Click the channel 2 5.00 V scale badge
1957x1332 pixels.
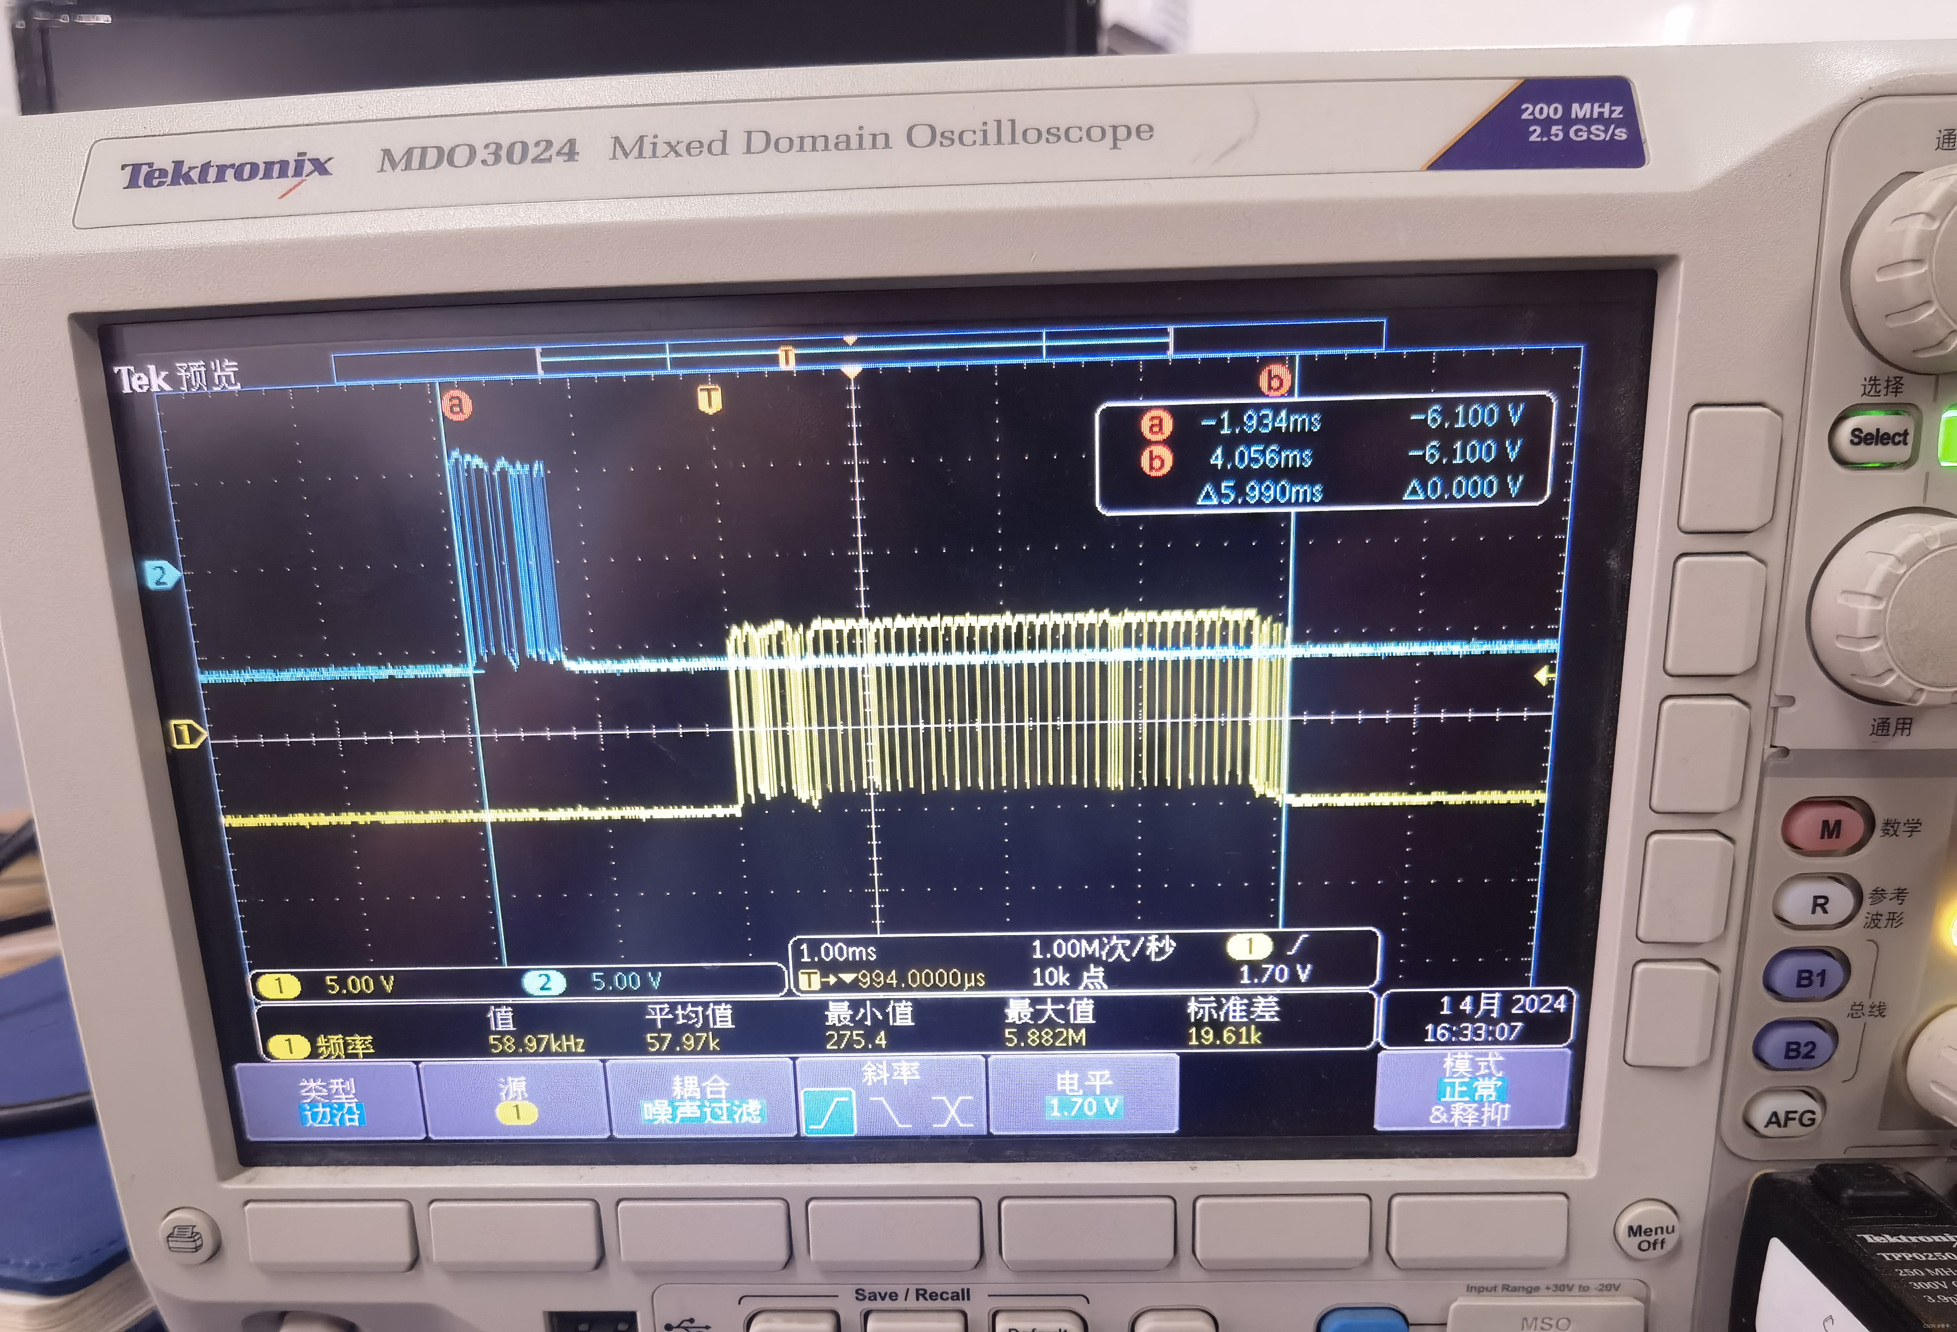593,982
